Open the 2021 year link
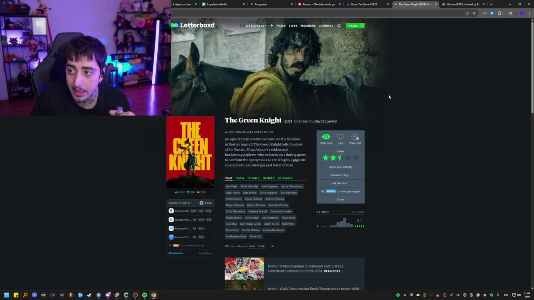The height and width of the screenshot is (300, 534). [288, 121]
